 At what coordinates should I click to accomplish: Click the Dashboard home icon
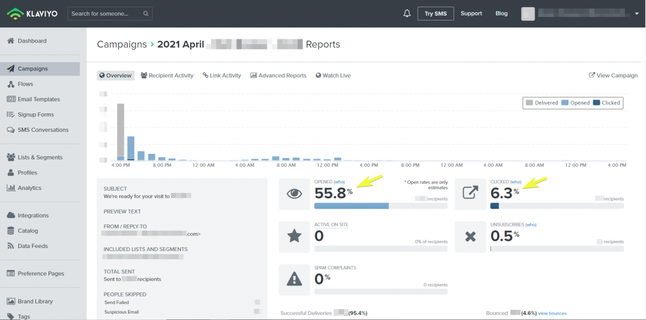[x=11, y=41]
